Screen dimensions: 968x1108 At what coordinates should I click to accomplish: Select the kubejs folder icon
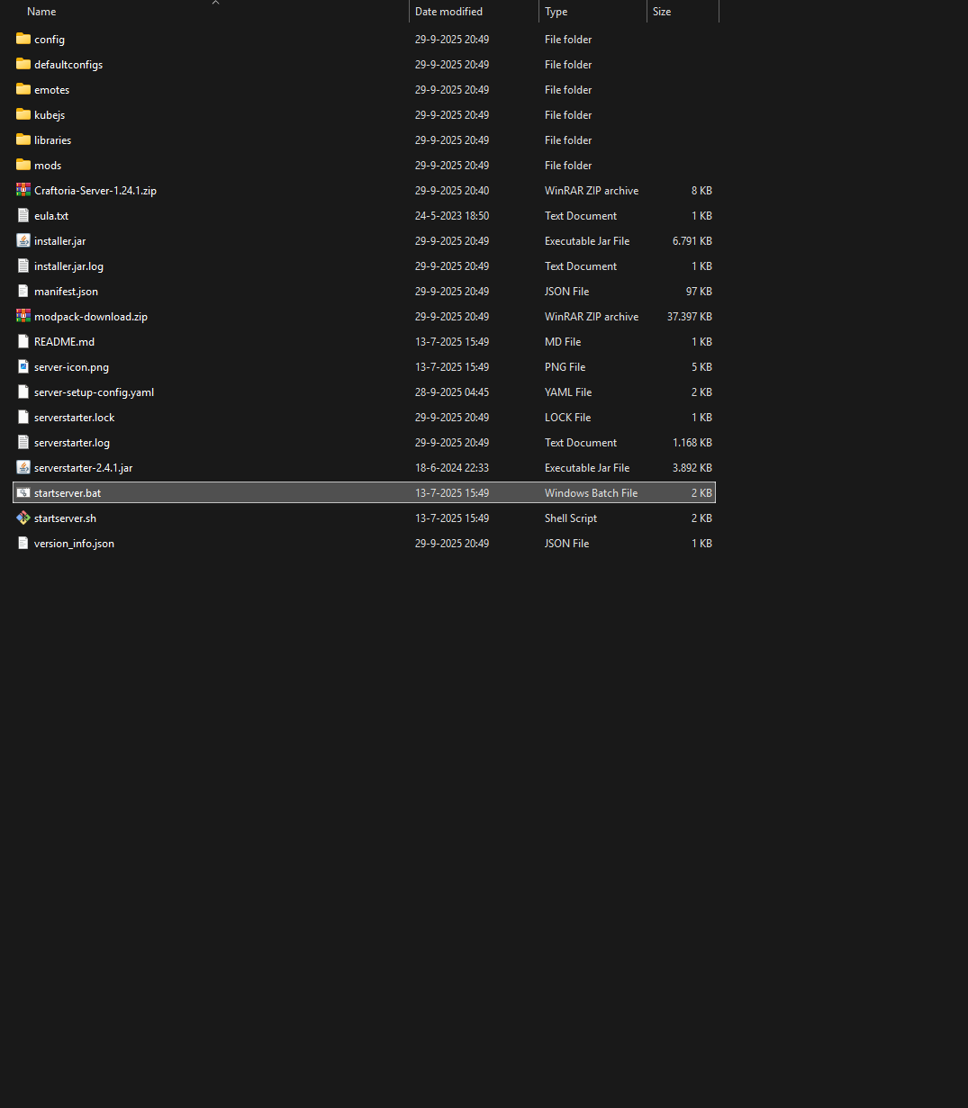23,114
